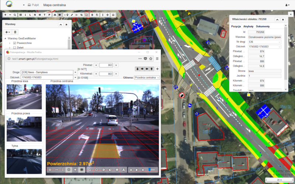The width and height of the screenshot is (295, 184).
Task: Open the Dokumenty tab
Action: point(263,27)
